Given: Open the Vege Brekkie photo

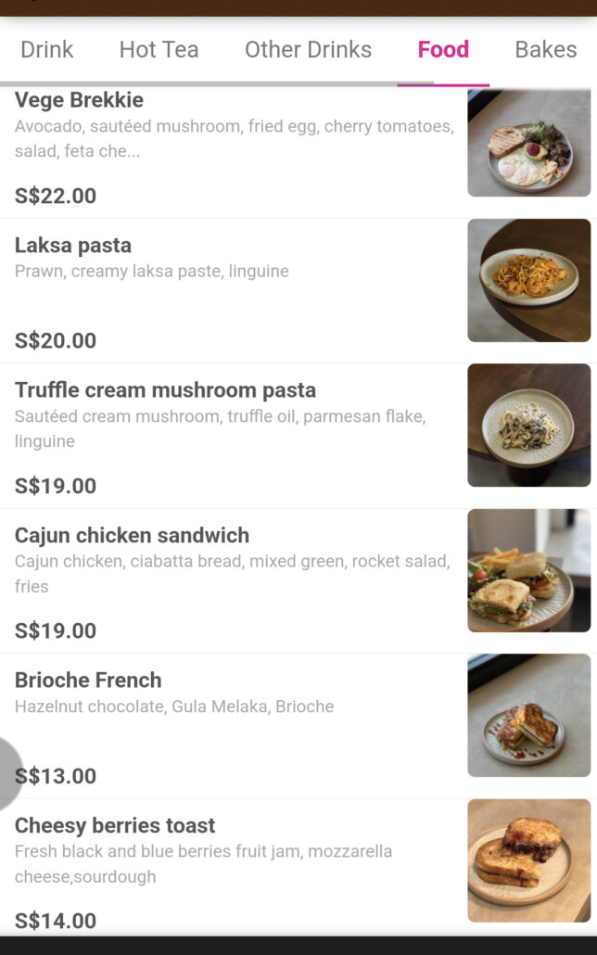Looking at the screenshot, I should coord(528,143).
